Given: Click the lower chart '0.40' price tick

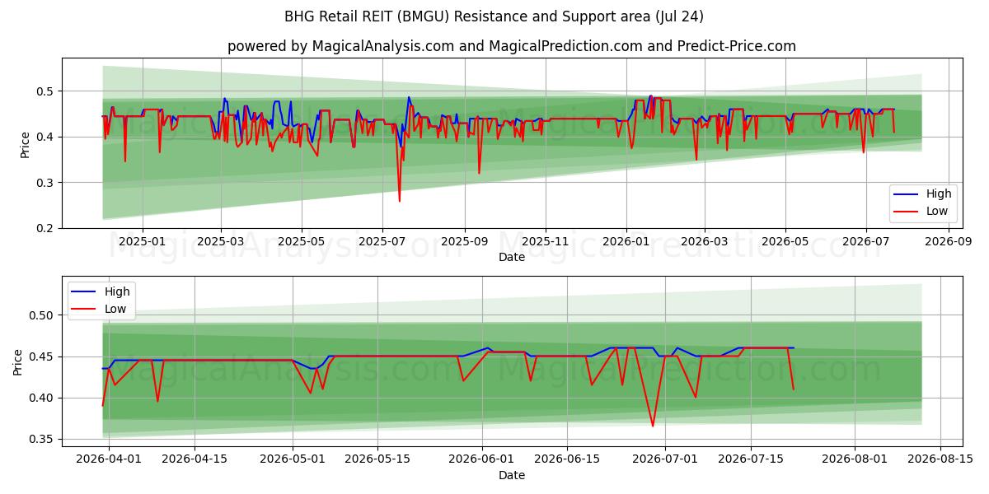Looking at the screenshot, I should (43, 398).
